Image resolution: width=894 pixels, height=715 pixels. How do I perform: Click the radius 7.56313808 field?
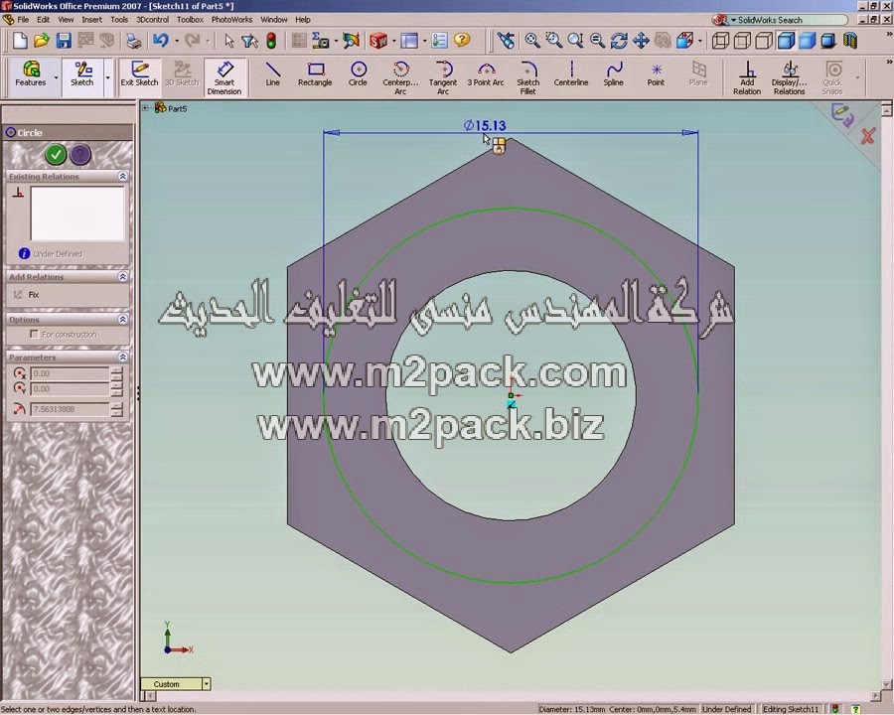(70, 409)
